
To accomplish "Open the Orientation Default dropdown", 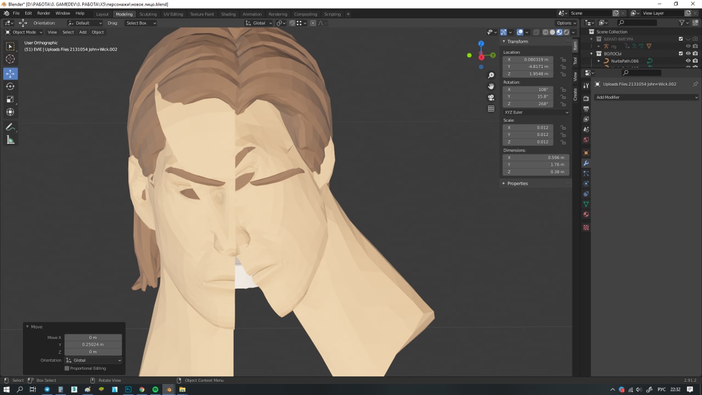I will tap(85, 23).
